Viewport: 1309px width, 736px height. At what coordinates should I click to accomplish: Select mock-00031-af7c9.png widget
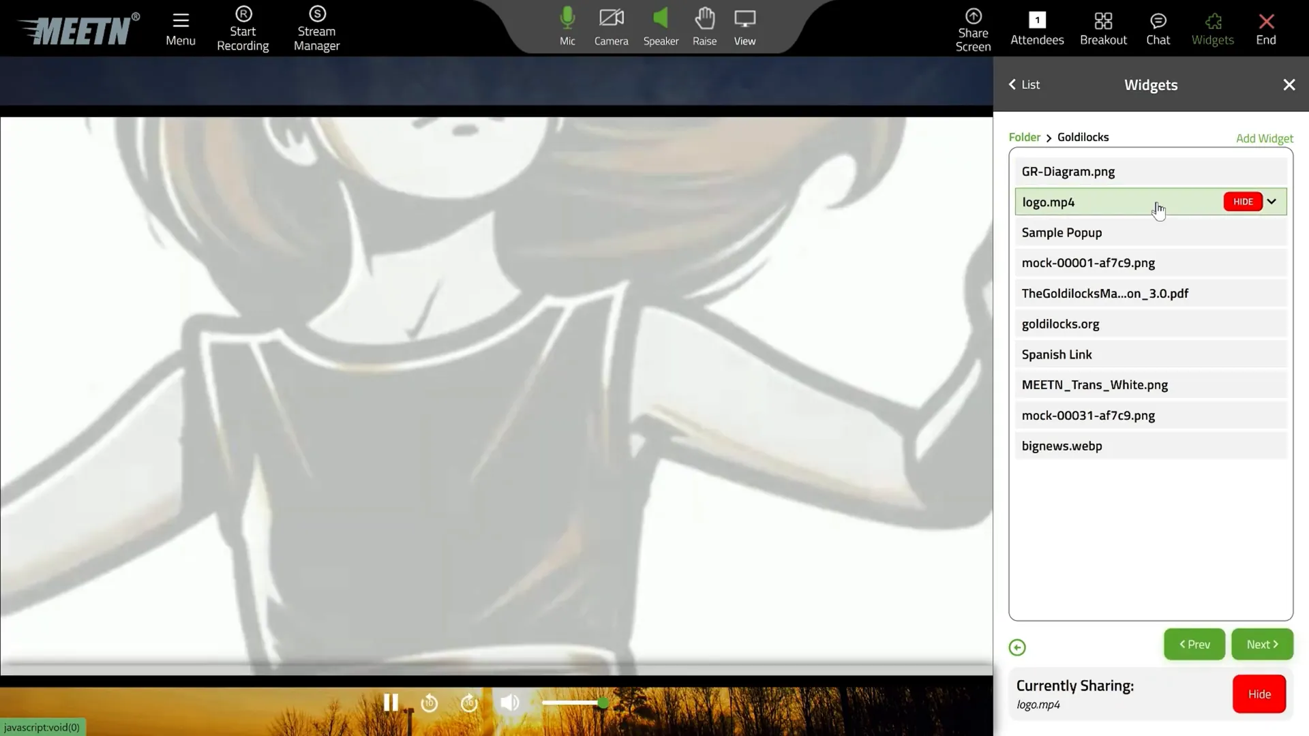pos(1150,416)
